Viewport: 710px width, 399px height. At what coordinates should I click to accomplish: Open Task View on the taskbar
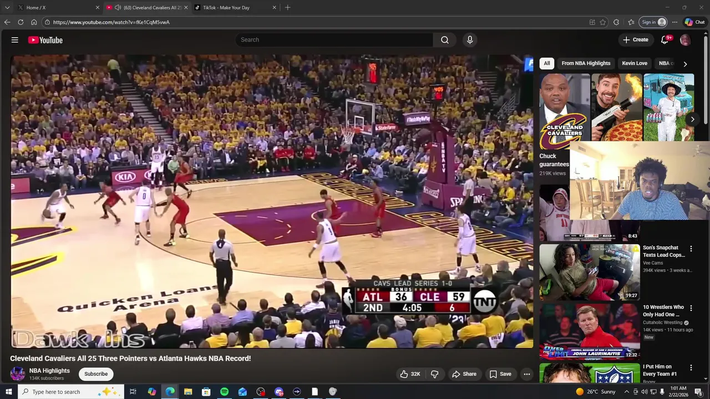(133, 392)
